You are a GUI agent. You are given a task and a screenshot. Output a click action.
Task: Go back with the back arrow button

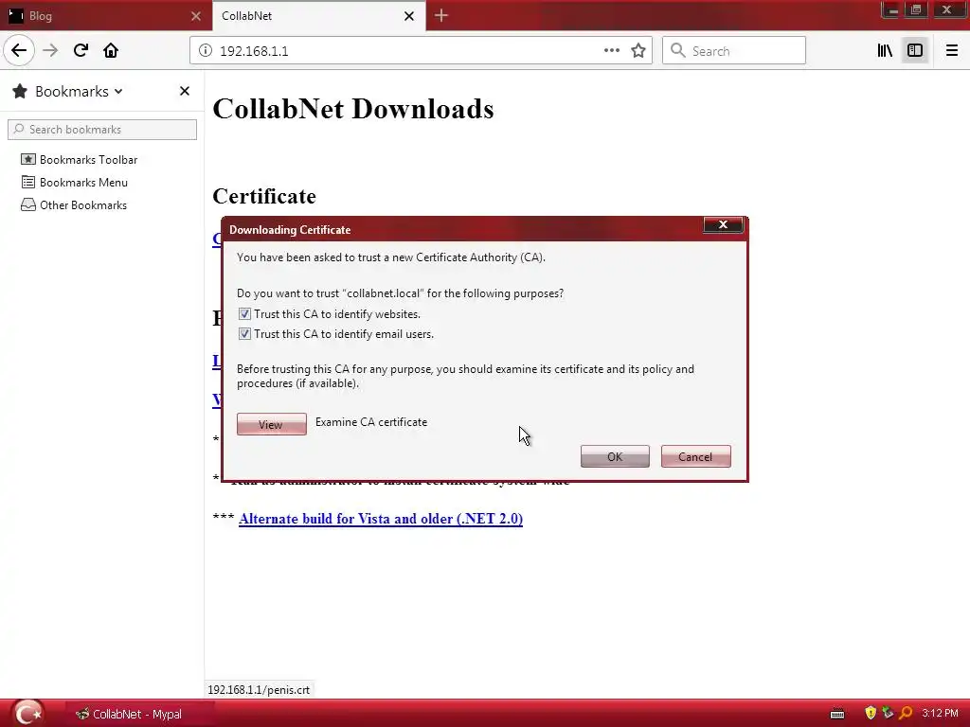19,51
